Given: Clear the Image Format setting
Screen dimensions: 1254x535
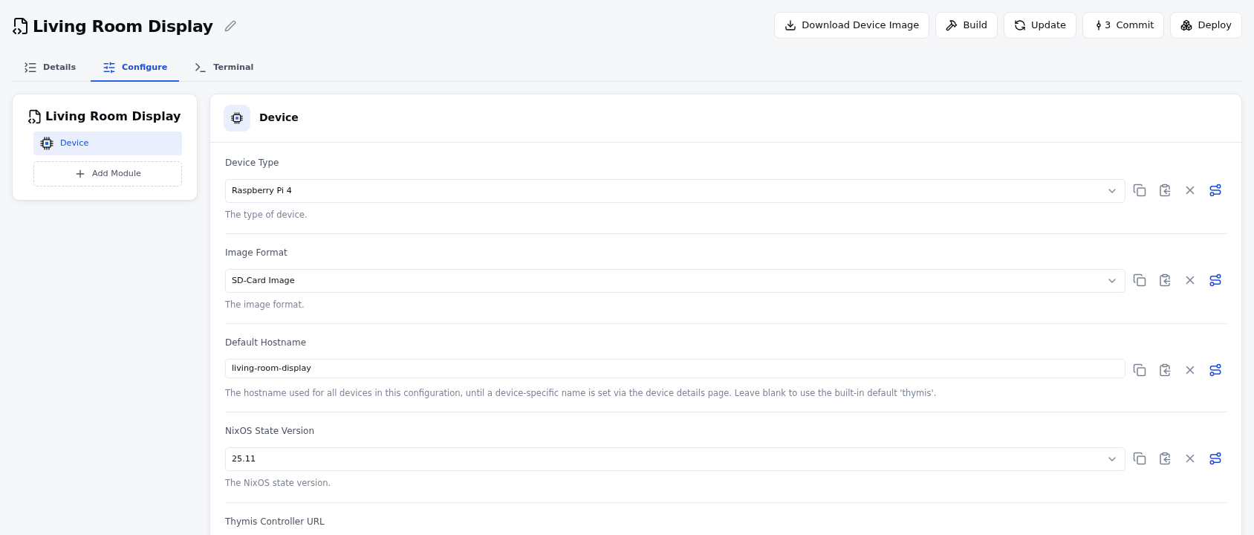Looking at the screenshot, I should tap(1190, 280).
